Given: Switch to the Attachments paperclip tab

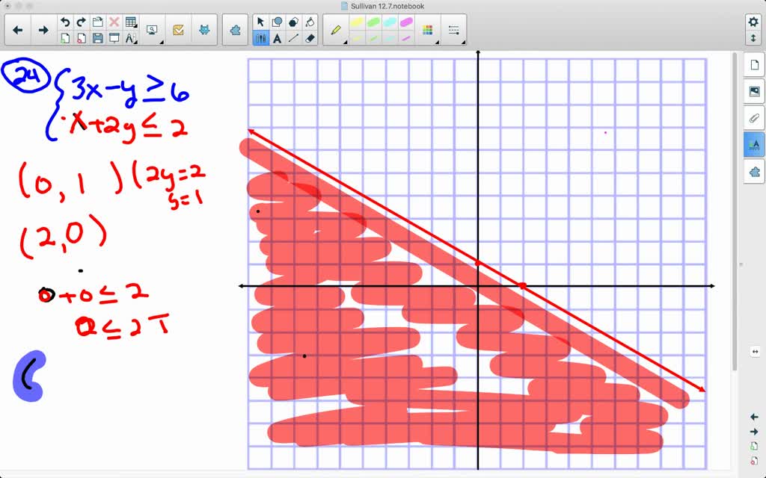Looking at the screenshot, I should pyautogui.click(x=754, y=118).
